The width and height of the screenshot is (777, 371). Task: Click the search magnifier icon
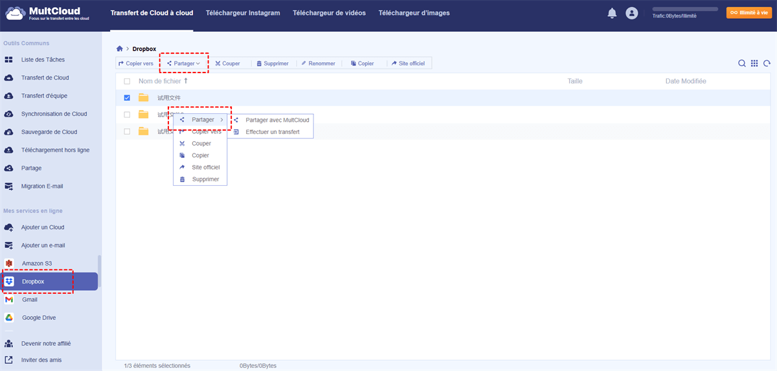(742, 63)
